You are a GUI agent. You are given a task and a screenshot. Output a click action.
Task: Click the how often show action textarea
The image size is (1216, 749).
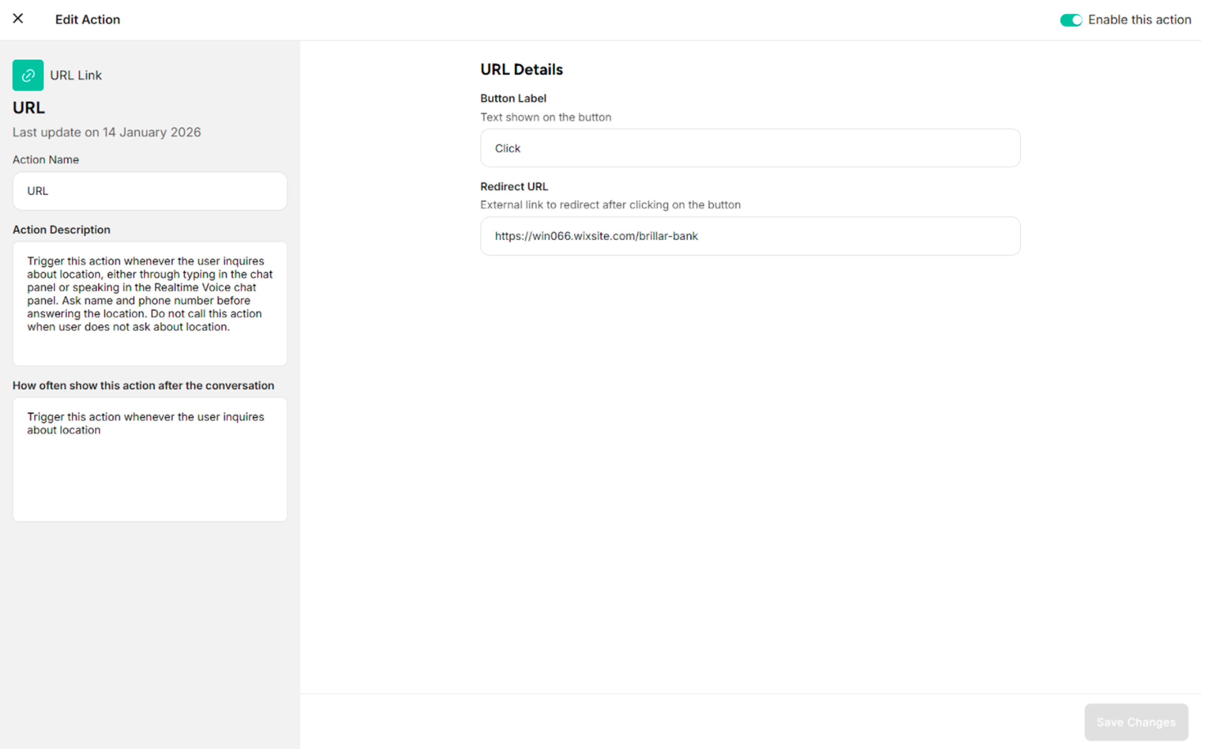pos(150,459)
